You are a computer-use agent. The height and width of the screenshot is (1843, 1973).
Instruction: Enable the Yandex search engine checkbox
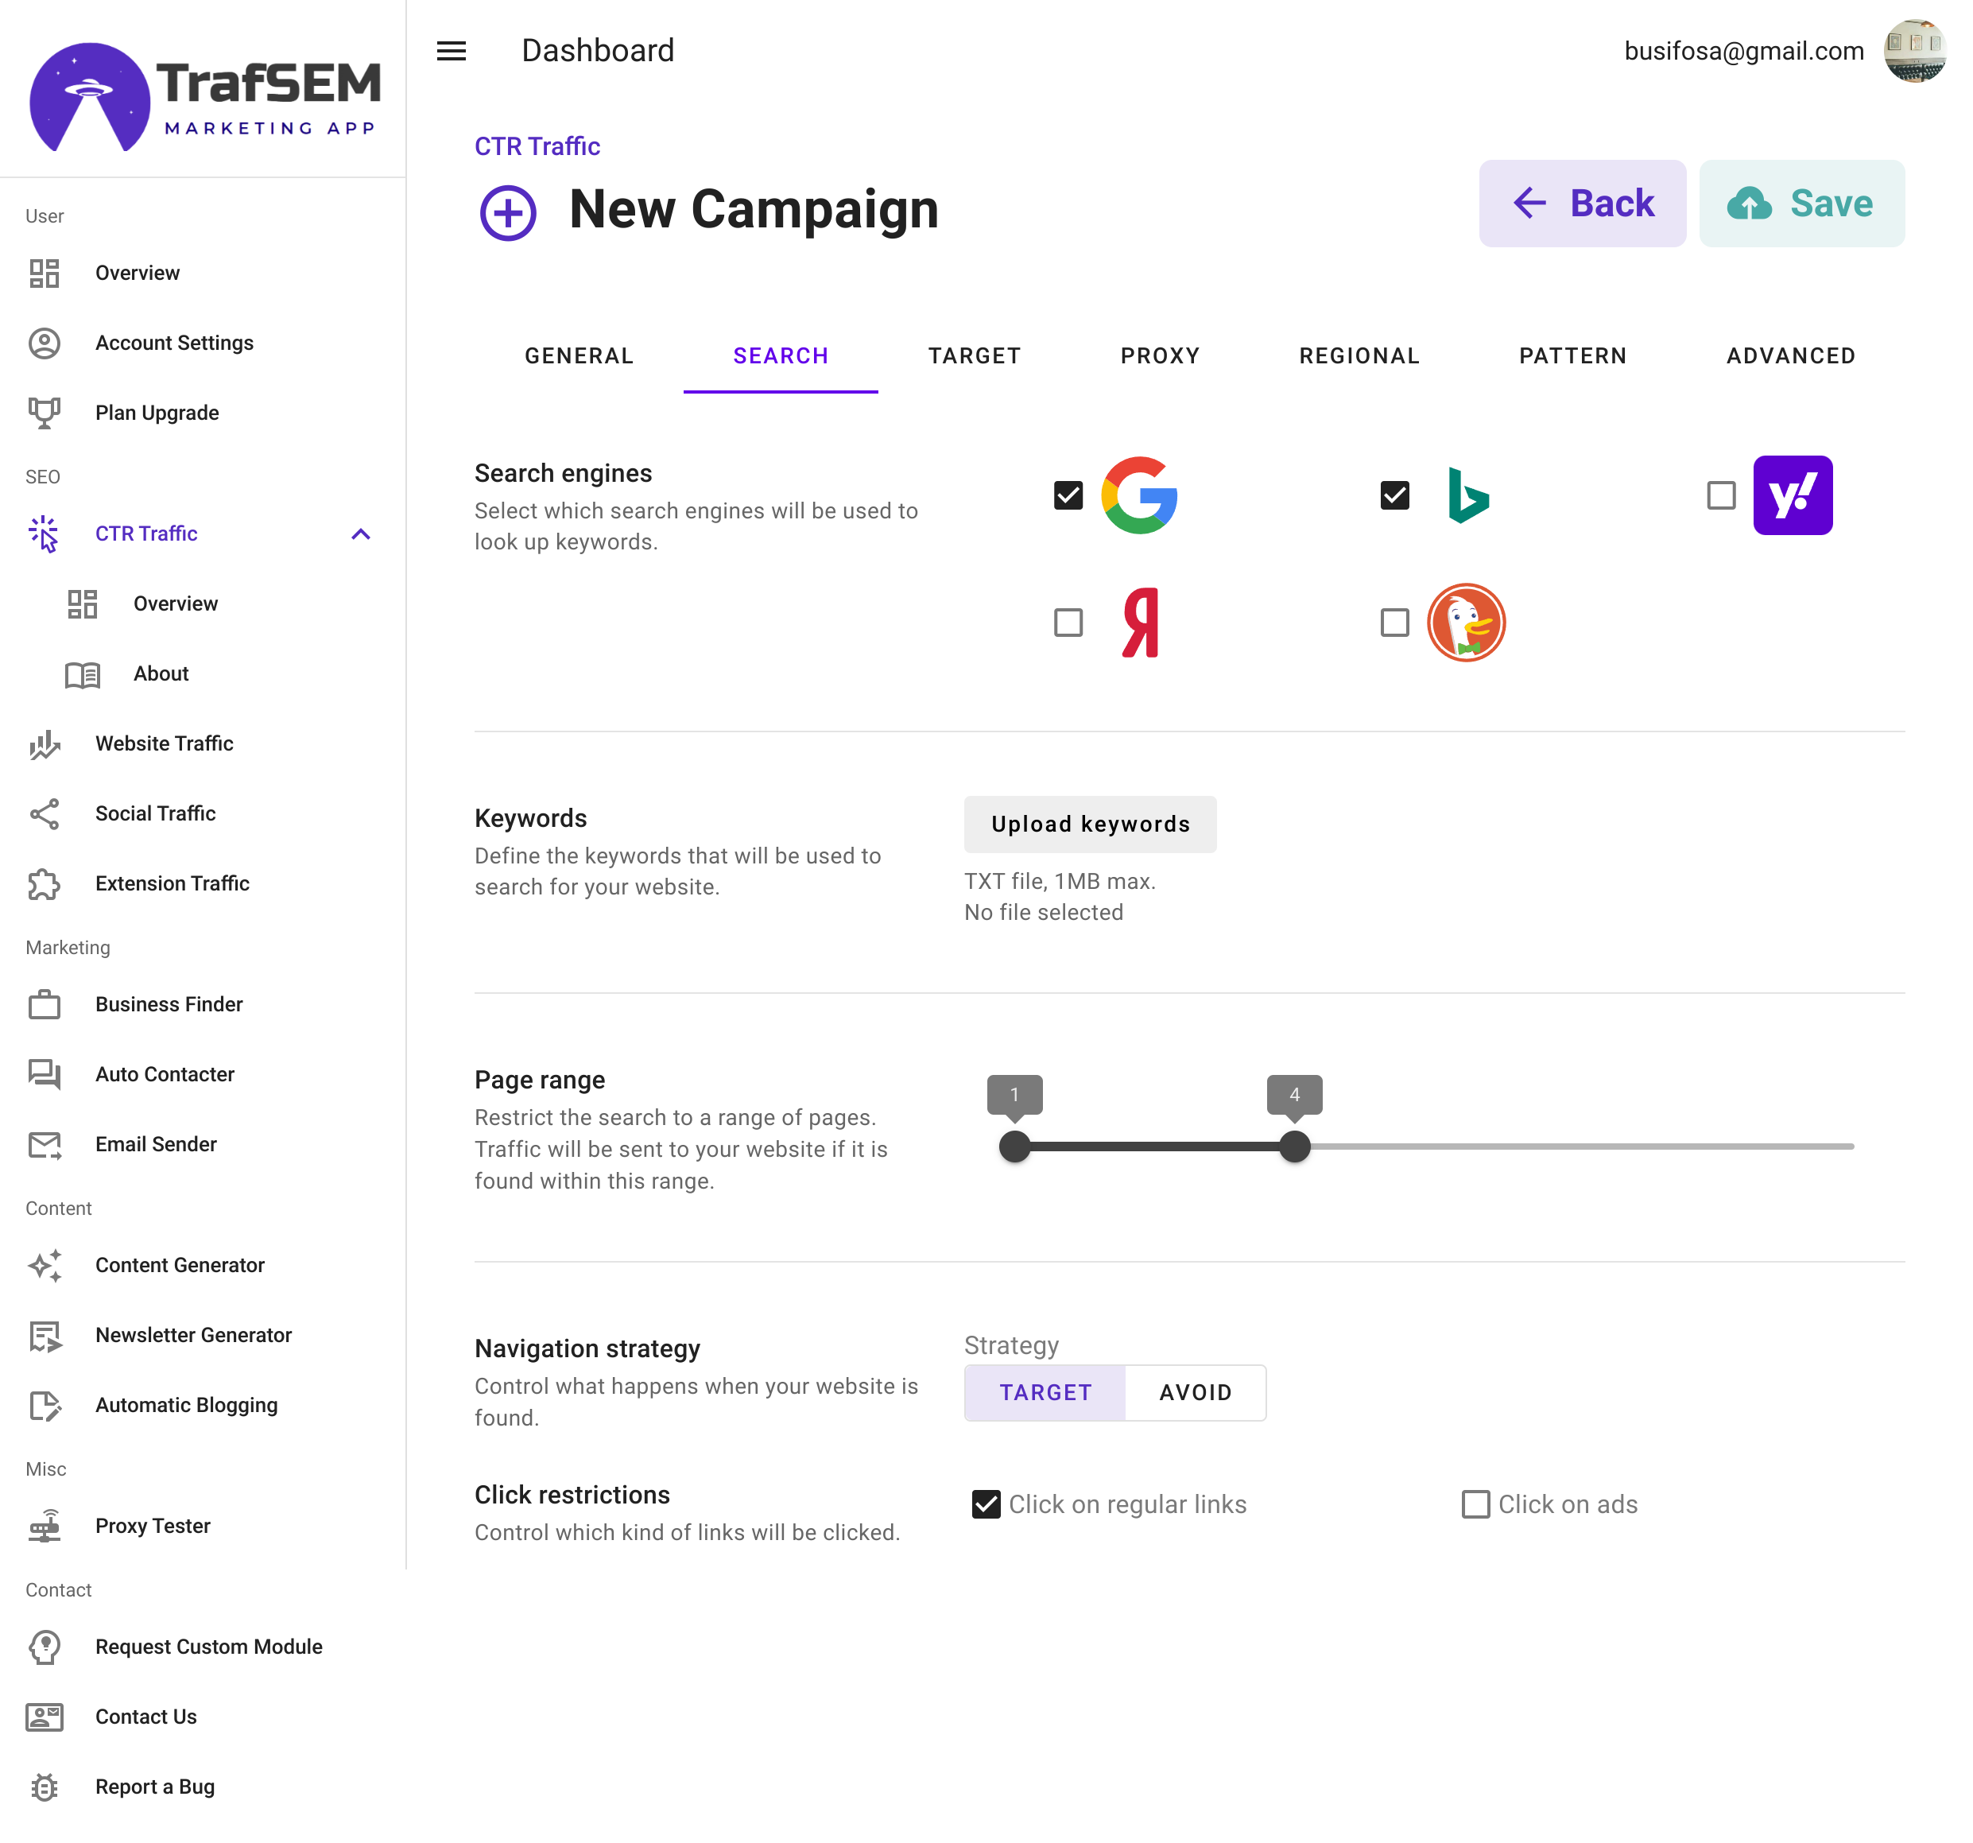tap(1068, 623)
